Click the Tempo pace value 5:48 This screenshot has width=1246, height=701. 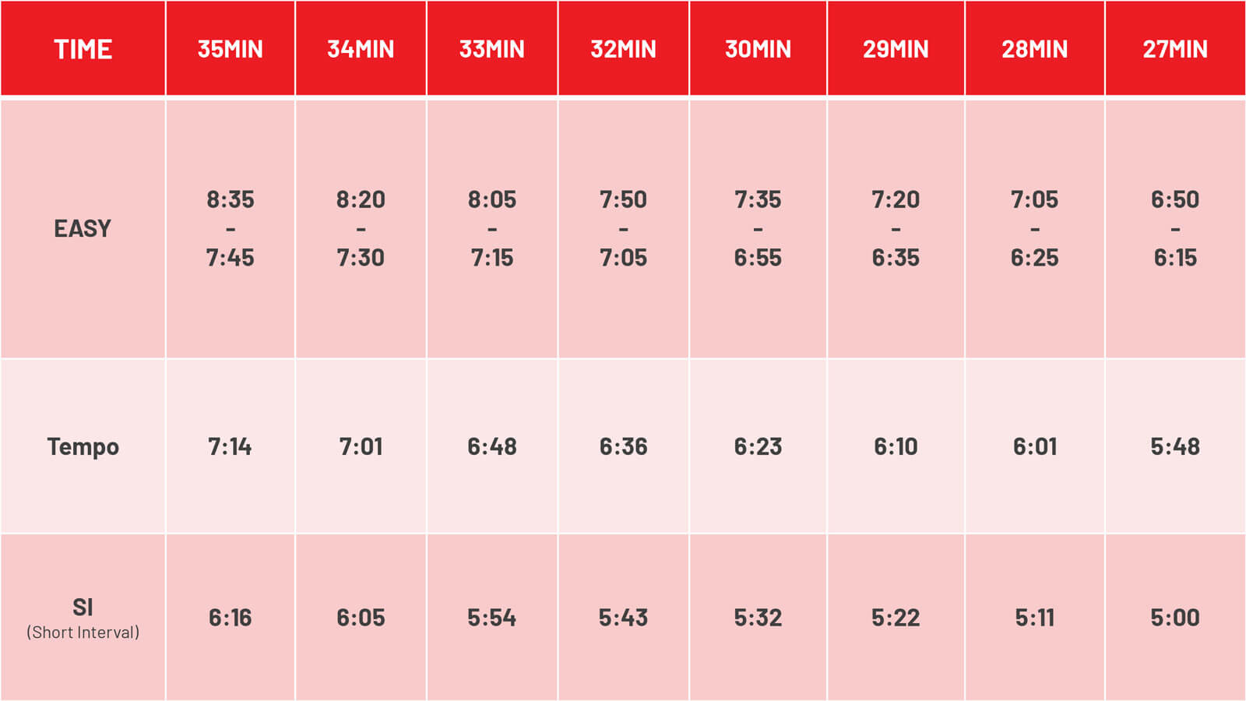[1175, 446]
